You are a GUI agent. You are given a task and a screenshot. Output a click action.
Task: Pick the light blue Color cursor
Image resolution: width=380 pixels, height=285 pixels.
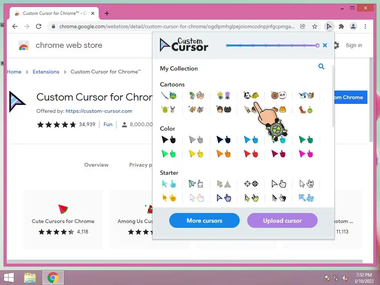pyautogui.click(x=251, y=140)
